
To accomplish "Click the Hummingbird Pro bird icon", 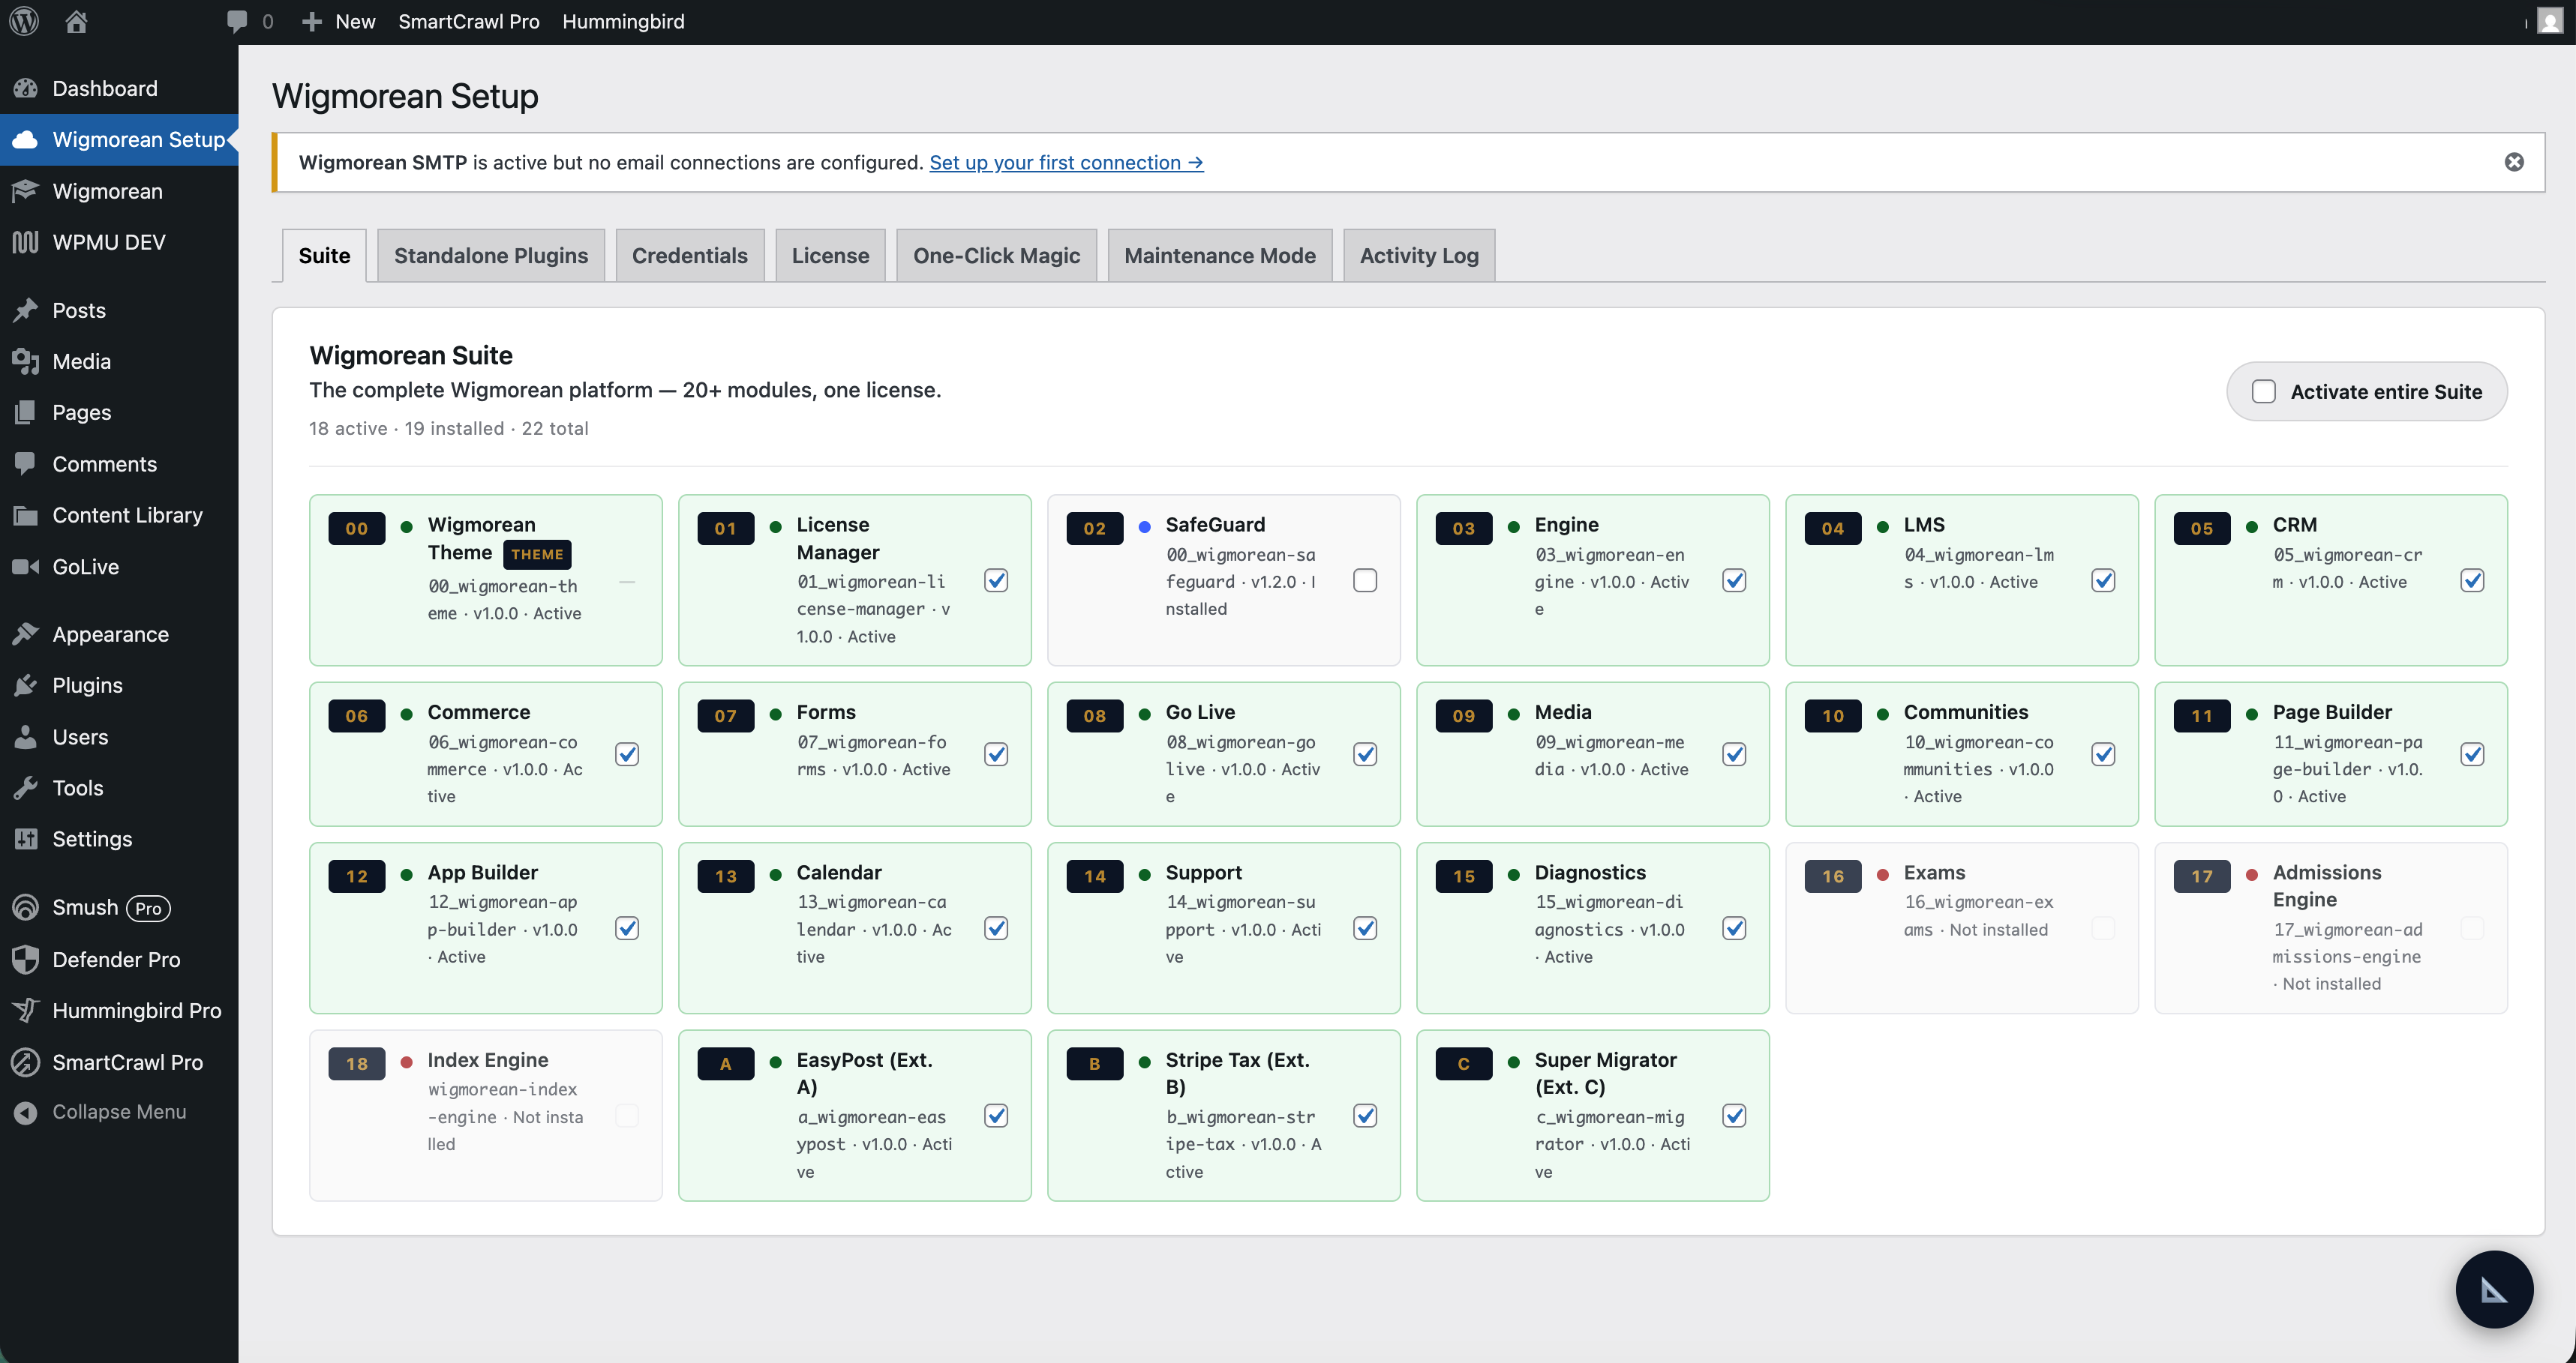I will pyautogui.click(x=26, y=1011).
